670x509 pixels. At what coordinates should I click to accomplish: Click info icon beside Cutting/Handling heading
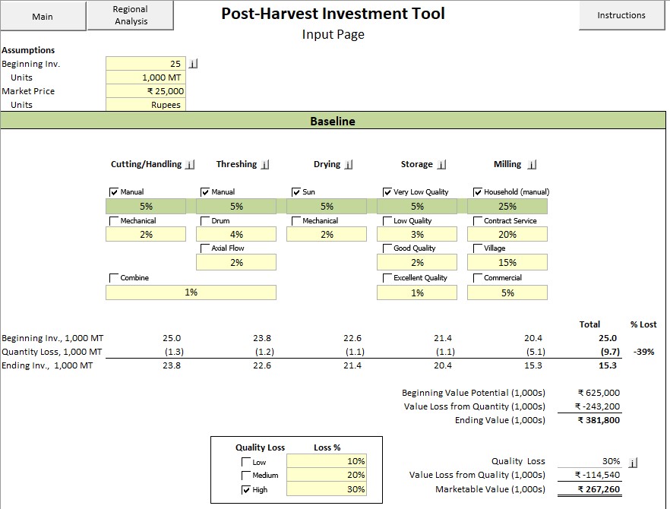[x=190, y=164]
